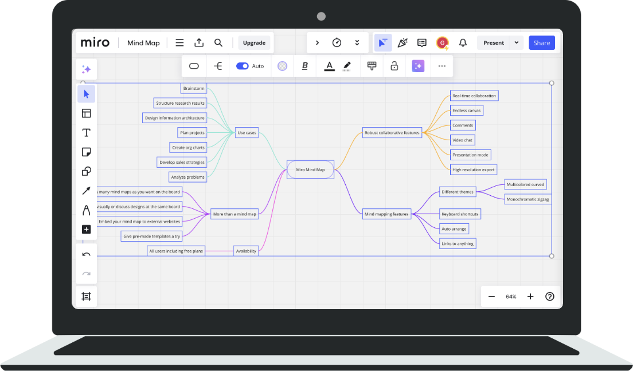Select the Multicolored curved node

526,184
